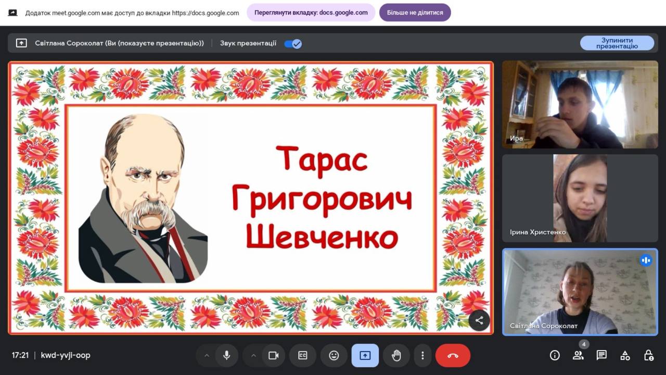Image resolution: width=666 pixels, height=375 pixels.
Task: Click the Ира name label
Action: click(517, 139)
